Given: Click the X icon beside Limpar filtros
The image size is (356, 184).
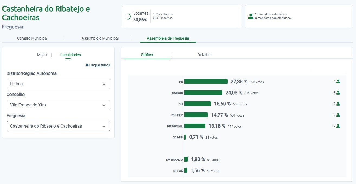Looking at the screenshot, I should [x=87, y=65].
